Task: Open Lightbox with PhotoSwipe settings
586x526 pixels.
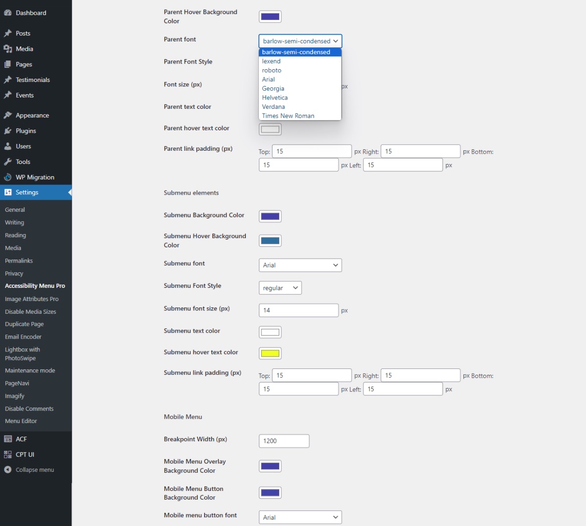Action: click(x=22, y=354)
